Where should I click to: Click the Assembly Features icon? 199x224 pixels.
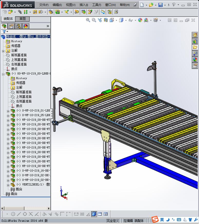tap(58, 12)
